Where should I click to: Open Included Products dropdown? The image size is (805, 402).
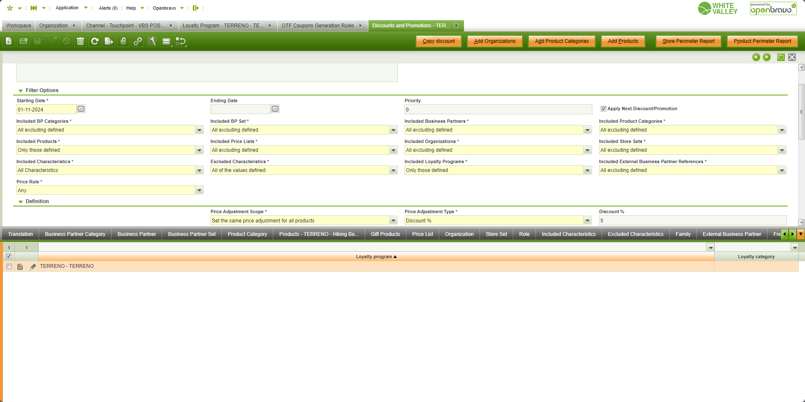(200, 150)
